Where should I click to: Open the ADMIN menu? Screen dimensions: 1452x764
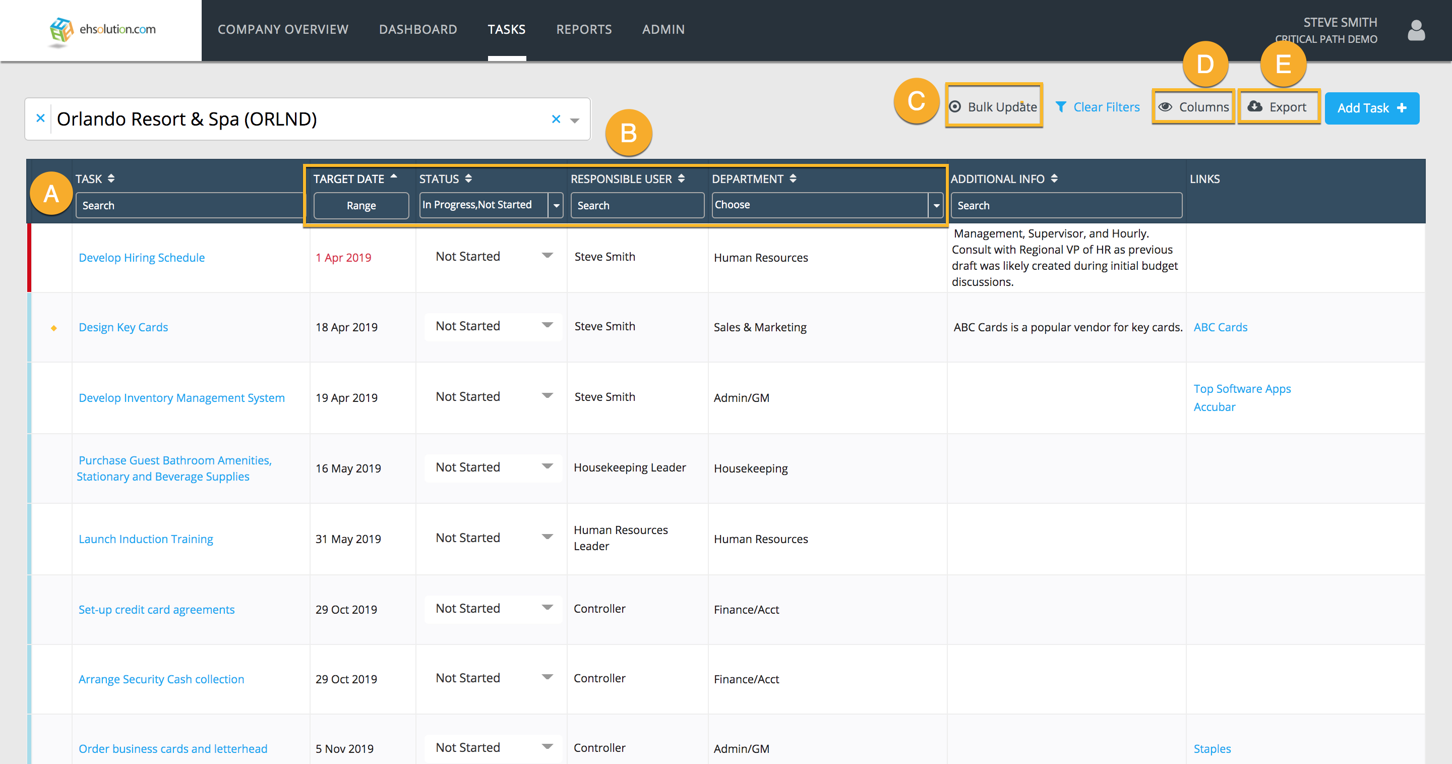coord(663,29)
